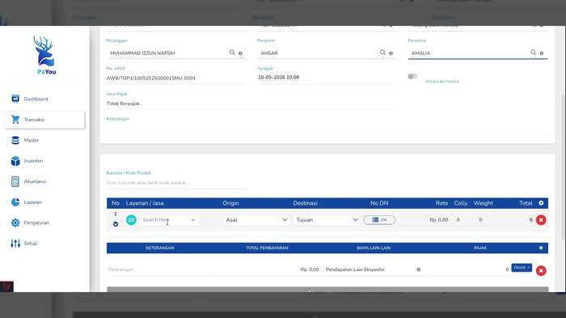566x318 pixels.
Task: Click the Jenis Pajak Tidak Berpajak value
Action: click(123, 104)
